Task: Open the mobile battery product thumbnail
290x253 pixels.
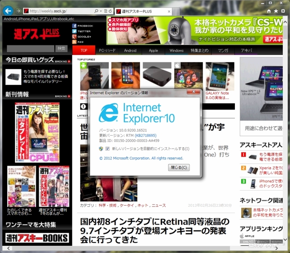Action: coord(14,77)
